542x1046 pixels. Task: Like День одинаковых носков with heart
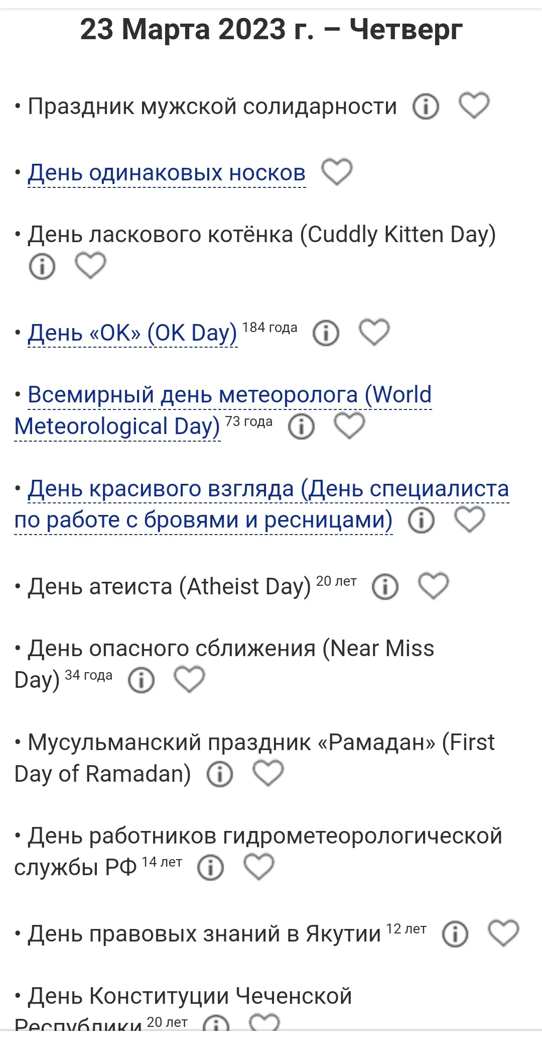pos(337,172)
